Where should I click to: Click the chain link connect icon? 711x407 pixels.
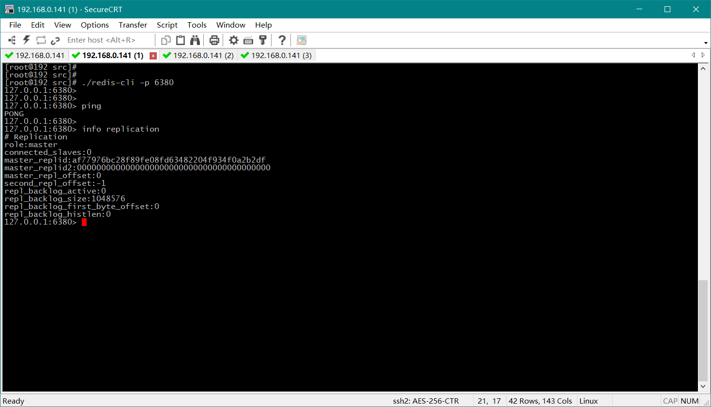pyautogui.click(x=55, y=40)
